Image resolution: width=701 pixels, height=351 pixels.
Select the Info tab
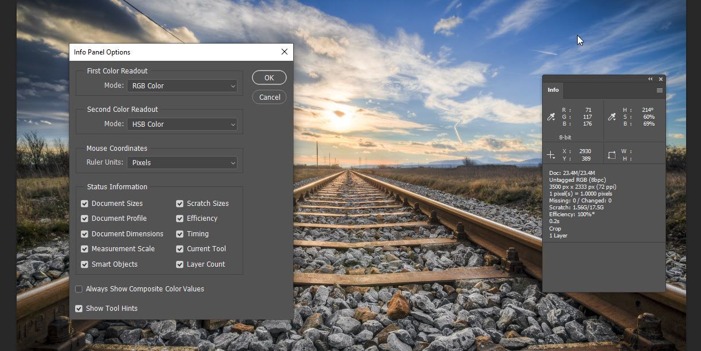(553, 90)
